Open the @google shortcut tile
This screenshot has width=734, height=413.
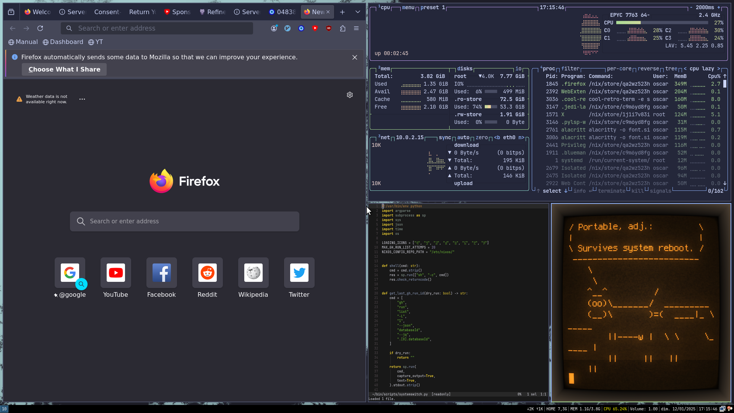click(70, 278)
